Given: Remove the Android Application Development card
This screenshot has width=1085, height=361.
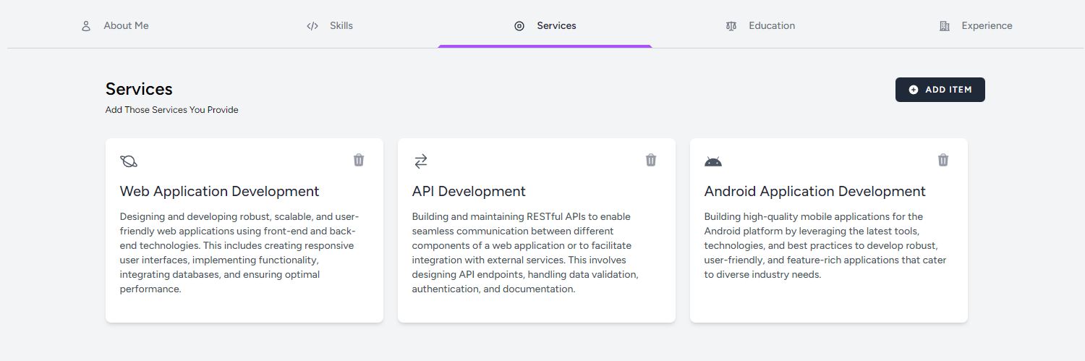Looking at the screenshot, I should [x=943, y=160].
